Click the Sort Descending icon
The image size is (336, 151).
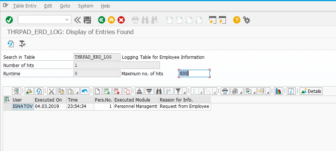[149, 91]
